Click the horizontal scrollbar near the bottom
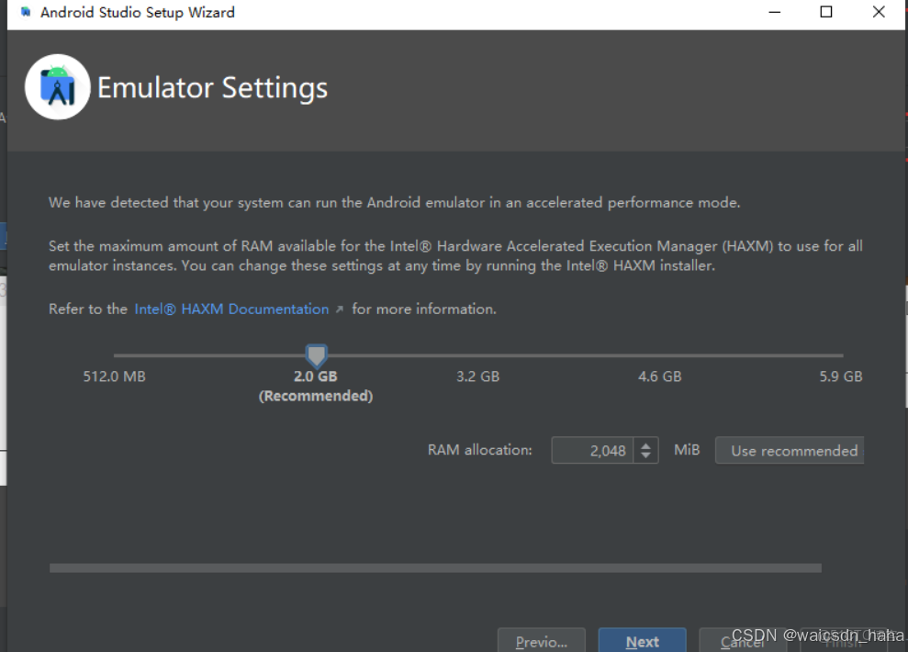908x652 pixels. pyautogui.click(x=435, y=568)
